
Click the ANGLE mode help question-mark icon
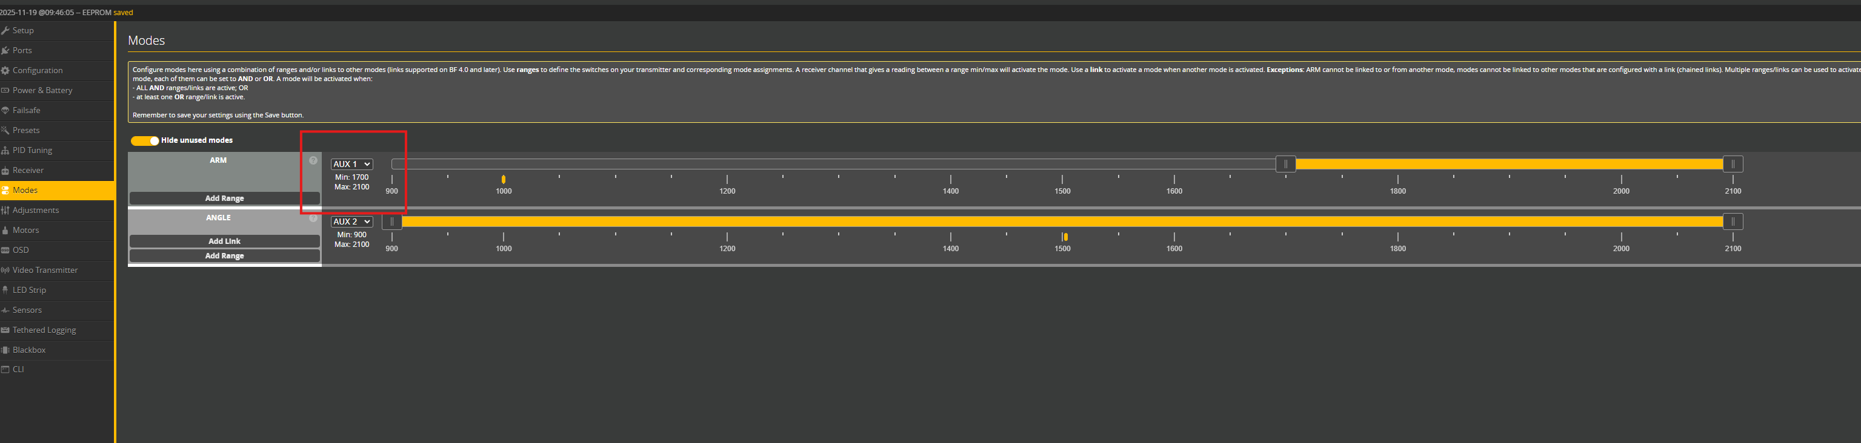coord(313,218)
